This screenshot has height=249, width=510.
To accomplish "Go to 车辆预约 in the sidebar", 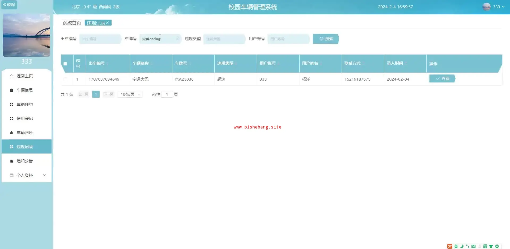I will click(x=27, y=105).
